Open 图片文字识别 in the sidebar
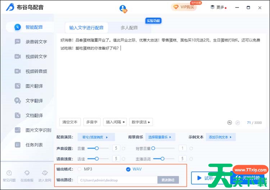Screen dimensions: 270x190 click(33, 130)
